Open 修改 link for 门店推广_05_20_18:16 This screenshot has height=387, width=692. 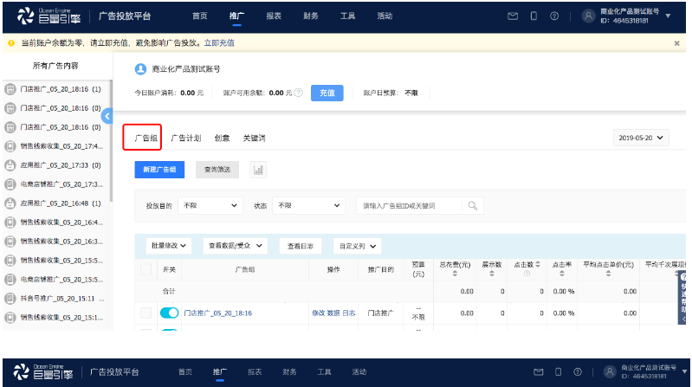tap(318, 313)
